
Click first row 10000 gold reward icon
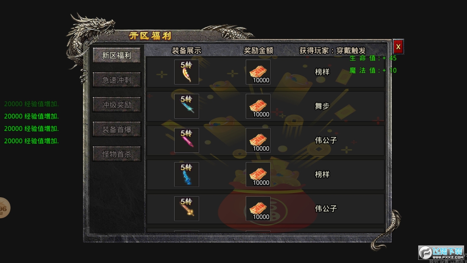click(258, 72)
